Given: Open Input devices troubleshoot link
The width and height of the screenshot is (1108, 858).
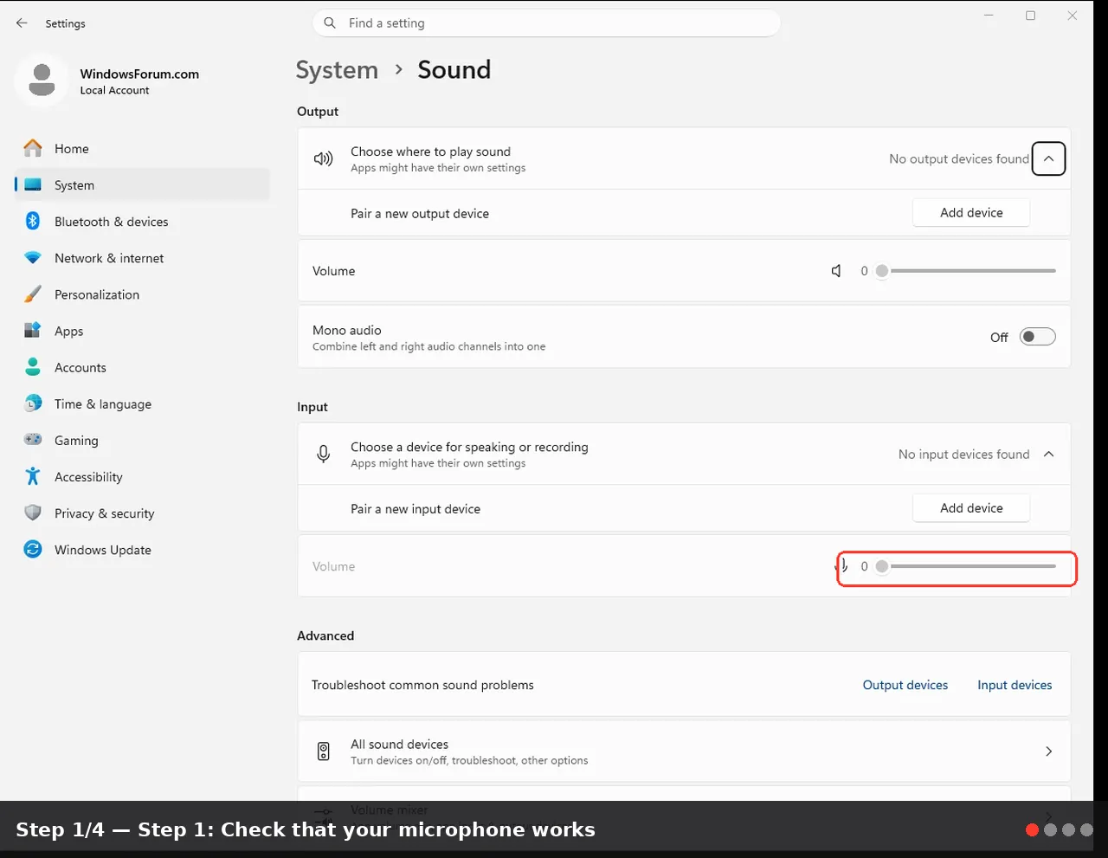Looking at the screenshot, I should click(1015, 685).
